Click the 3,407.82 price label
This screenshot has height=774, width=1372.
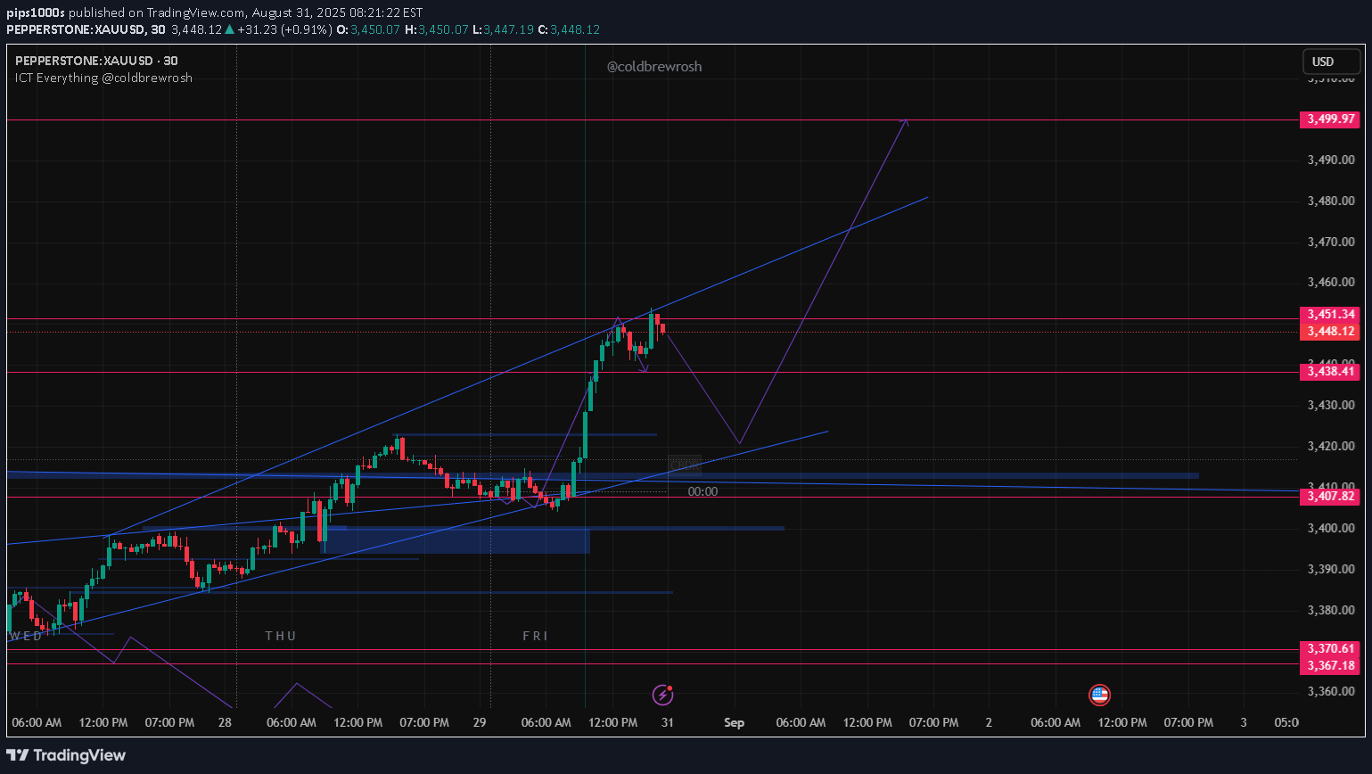coord(1331,496)
